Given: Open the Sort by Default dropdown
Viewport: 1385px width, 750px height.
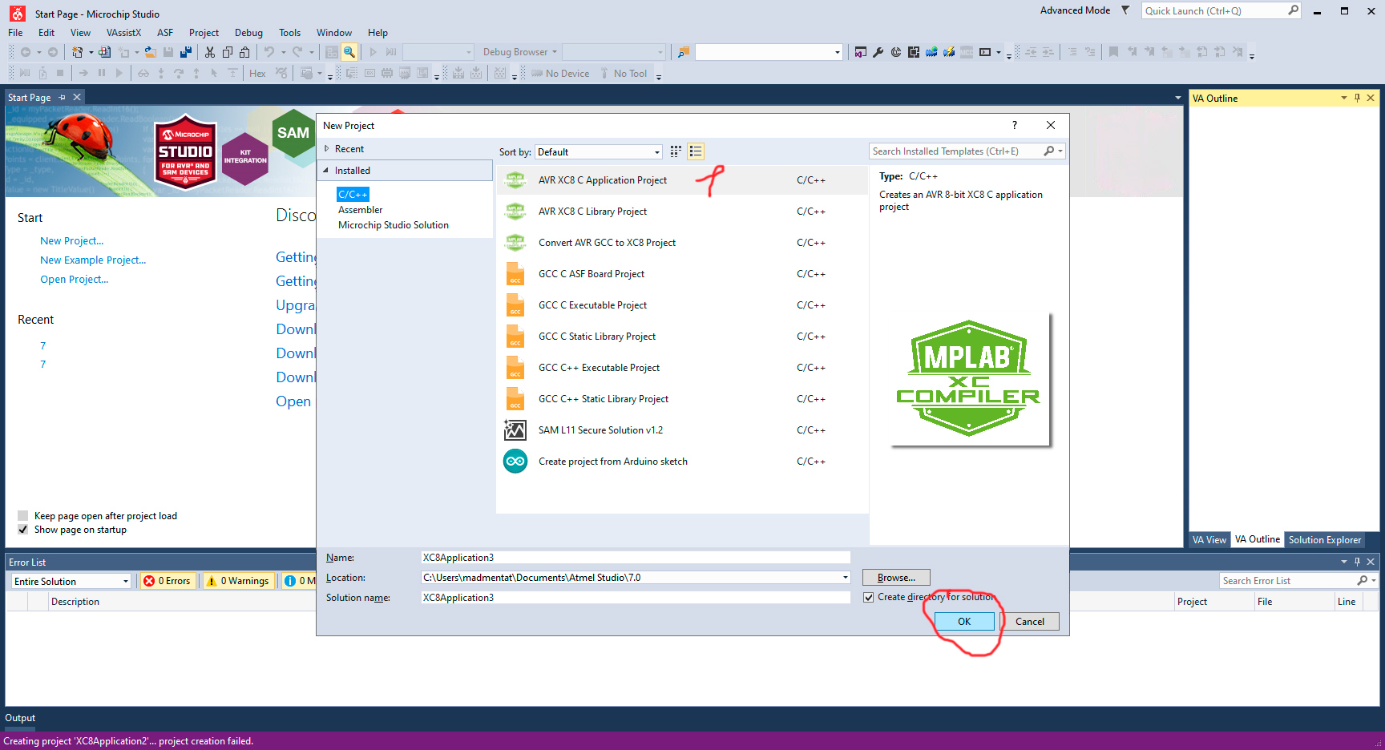Looking at the screenshot, I should coord(598,152).
